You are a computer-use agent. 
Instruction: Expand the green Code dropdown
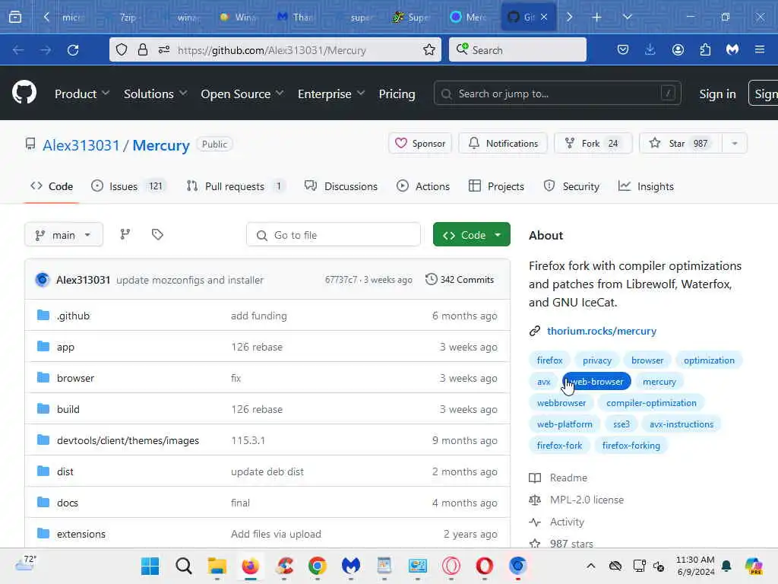click(x=471, y=235)
